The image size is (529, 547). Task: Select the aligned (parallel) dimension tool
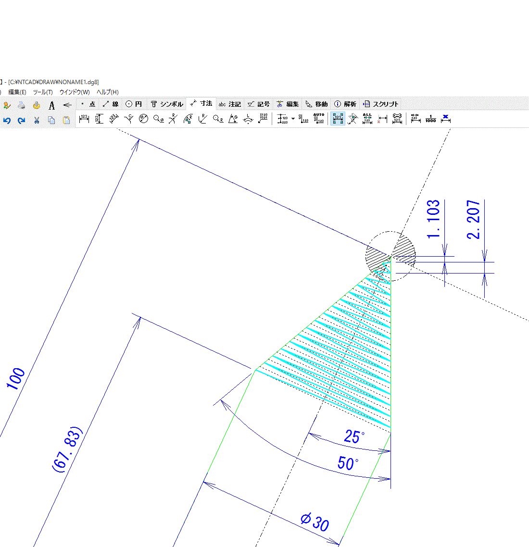pos(114,119)
